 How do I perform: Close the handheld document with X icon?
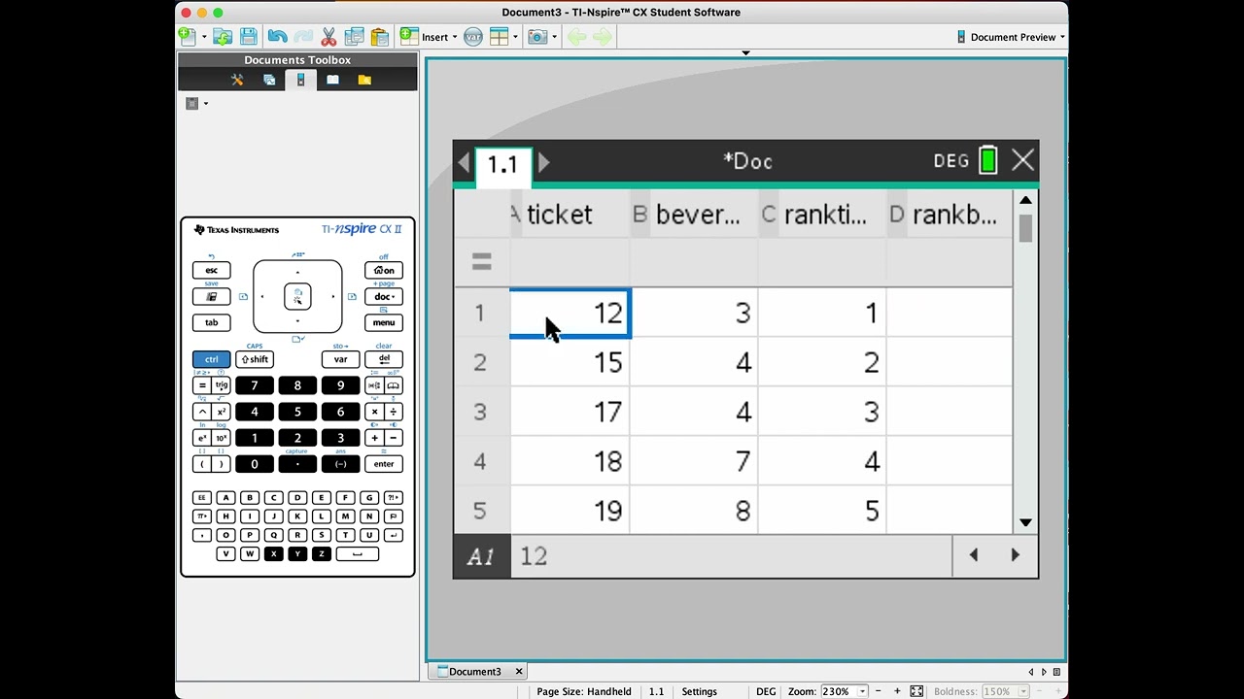click(1022, 160)
